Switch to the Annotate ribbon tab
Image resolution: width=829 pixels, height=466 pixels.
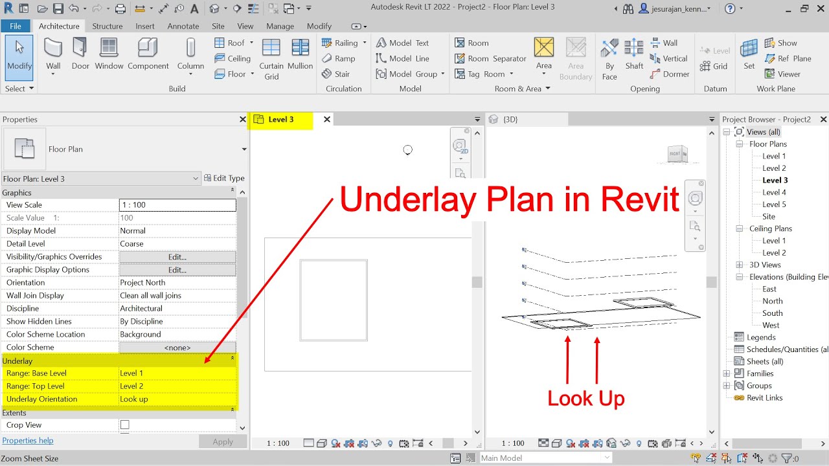pyautogui.click(x=183, y=26)
